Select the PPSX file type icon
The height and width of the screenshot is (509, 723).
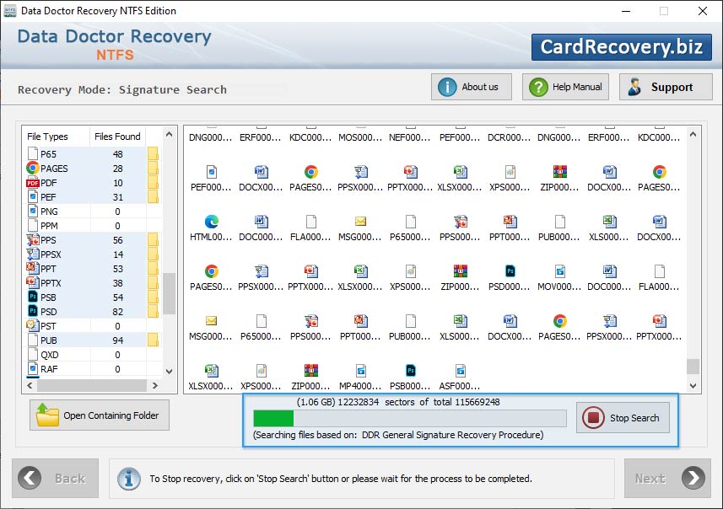[33, 254]
